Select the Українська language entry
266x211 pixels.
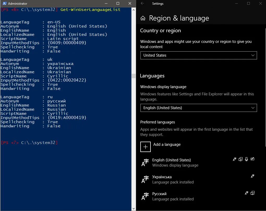(x=162, y=177)
